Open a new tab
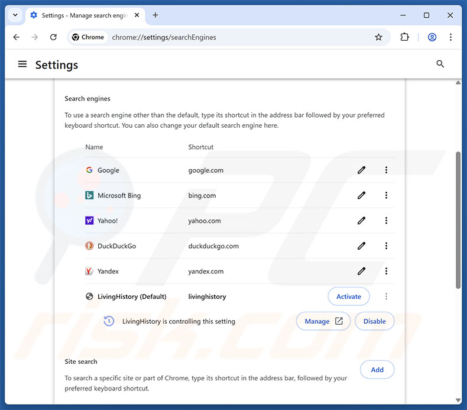The height and width of the screenshot is (410, 467). coord(155,15)
